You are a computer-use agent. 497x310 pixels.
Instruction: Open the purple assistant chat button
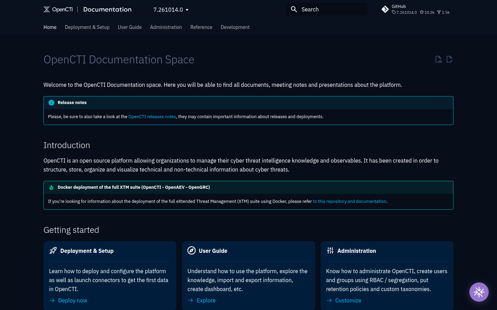[x=479, y=292]
